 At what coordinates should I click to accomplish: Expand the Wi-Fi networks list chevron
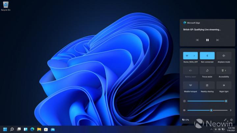pyautogui.click(x=194, y=56)
